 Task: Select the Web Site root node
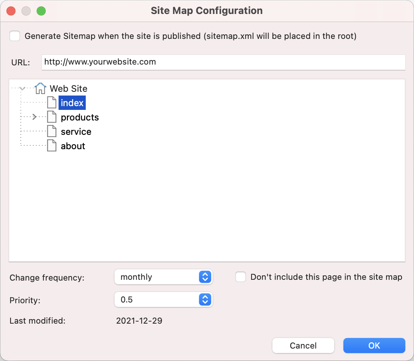click(68, 88)
